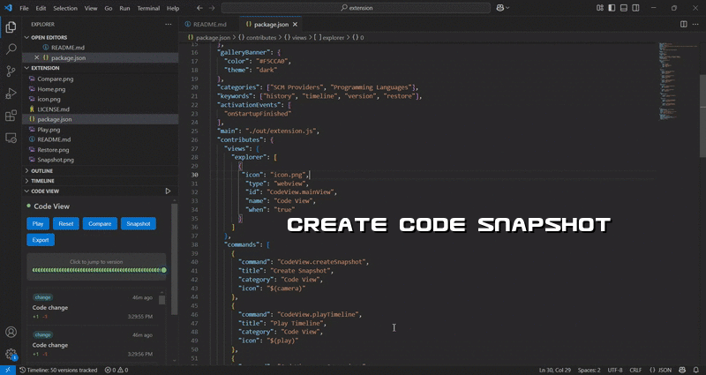Open Copilot chat icon in title bar
This screenshot has width=706, height=375.
[499, 8]
